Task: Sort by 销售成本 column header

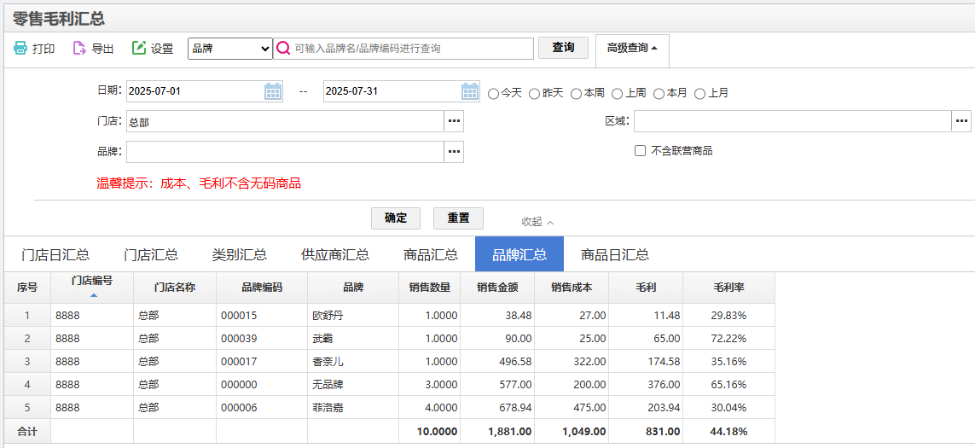Action: [x=572, y=288]
